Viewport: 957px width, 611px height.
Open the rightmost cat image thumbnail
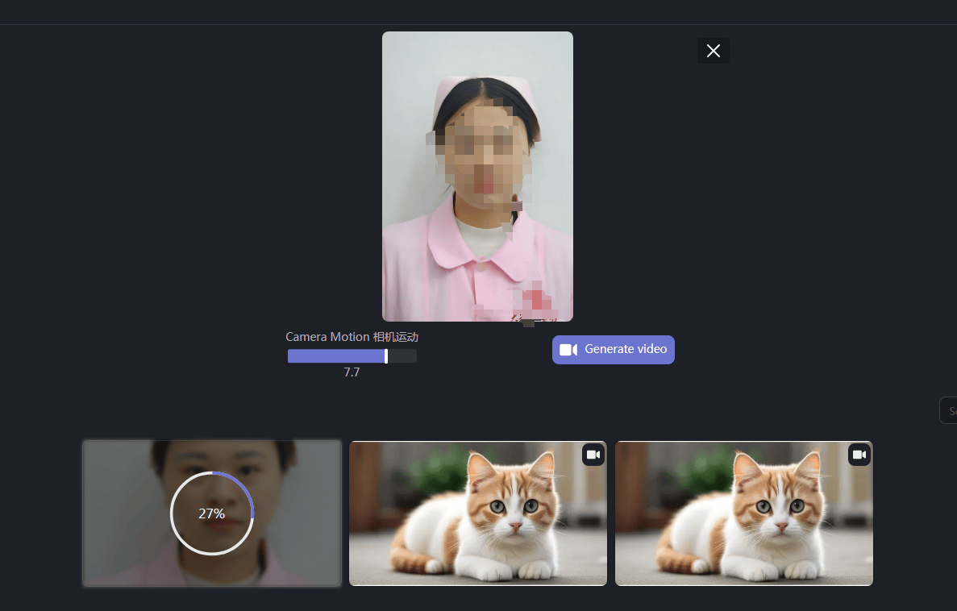(x=743, y=513)
